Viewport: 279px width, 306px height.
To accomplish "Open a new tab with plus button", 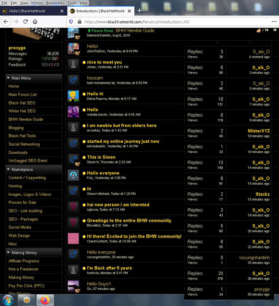I will click(139, 11).
